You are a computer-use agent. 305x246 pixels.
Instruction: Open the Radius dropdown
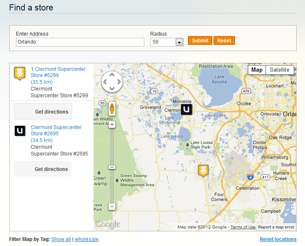pyautogui.click(x=167, y=42)
